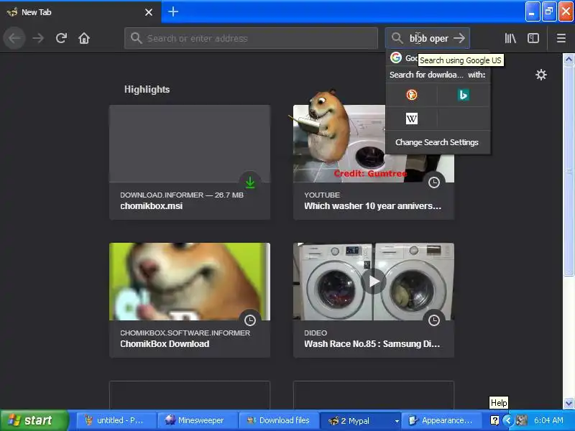
Task: Open new tab page settings gear
Action: 541,75
